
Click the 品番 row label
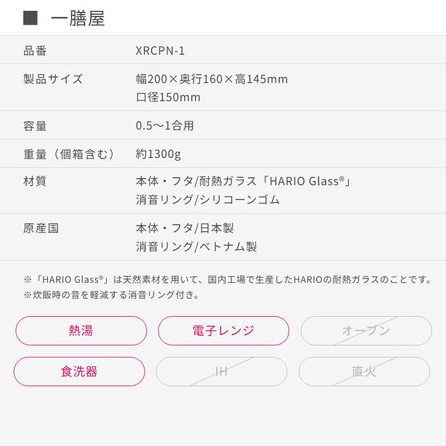[x=35, y=51]
